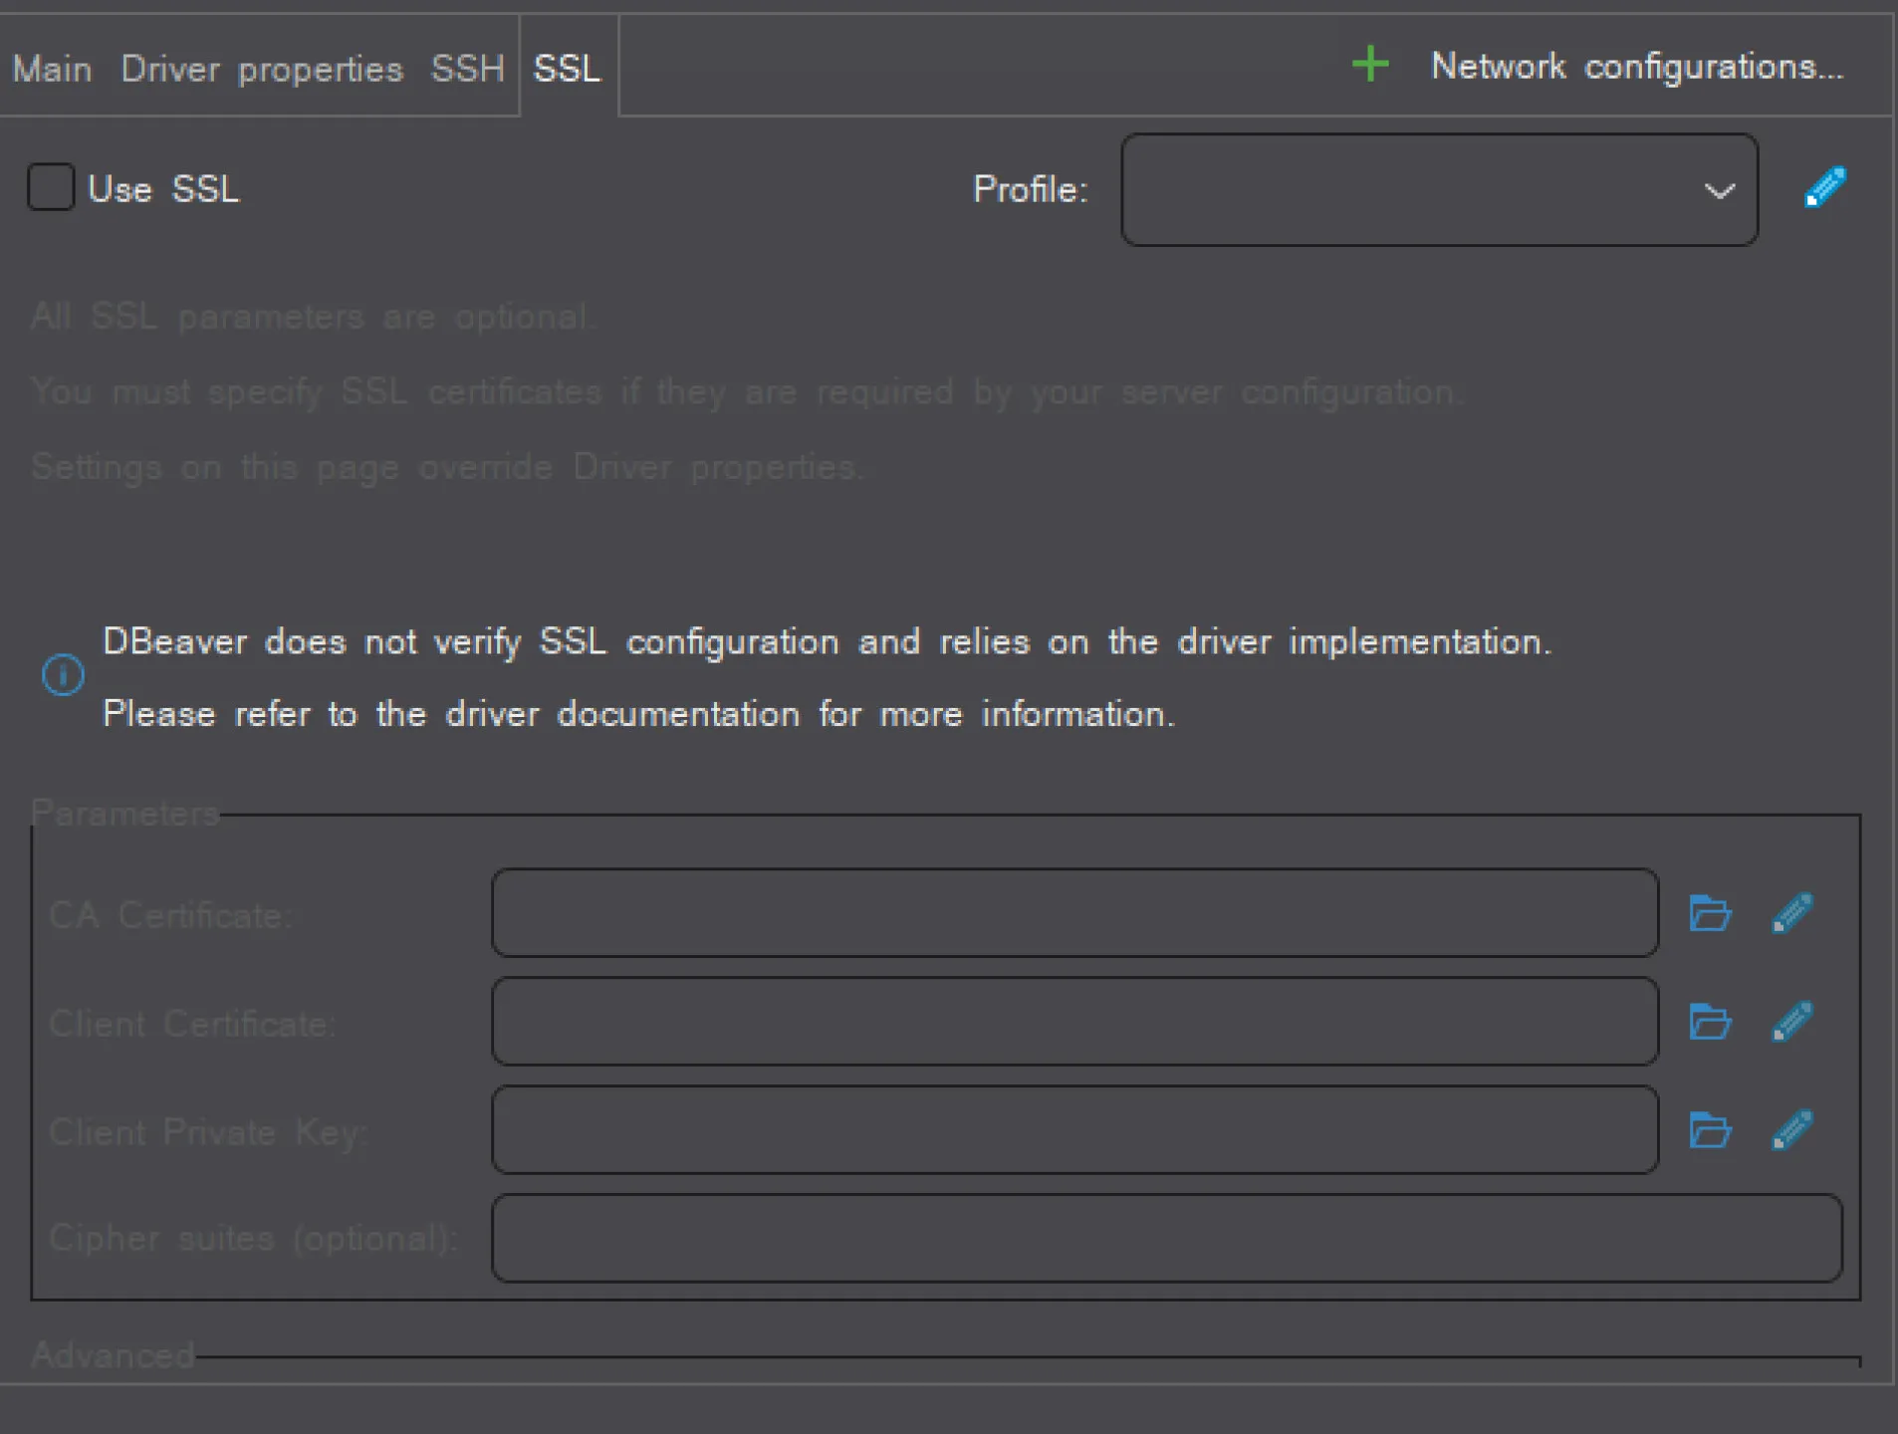
Task: Click the text 'All SSL parameters are optional.'
Action: 314,317
